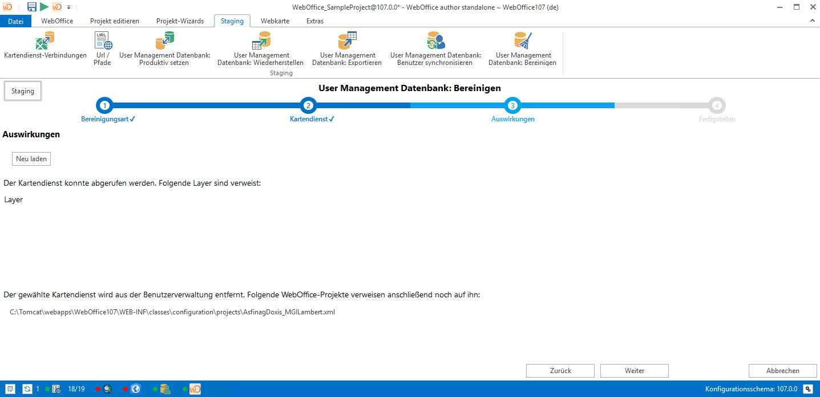Open the Datei menu

point(15,21)
